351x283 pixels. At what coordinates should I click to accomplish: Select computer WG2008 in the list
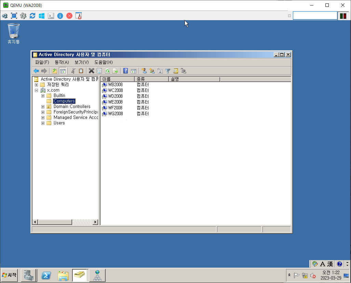point(116,114)
